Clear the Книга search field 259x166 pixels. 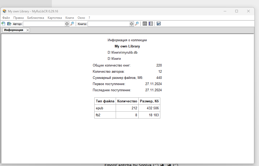click(131, 24)
